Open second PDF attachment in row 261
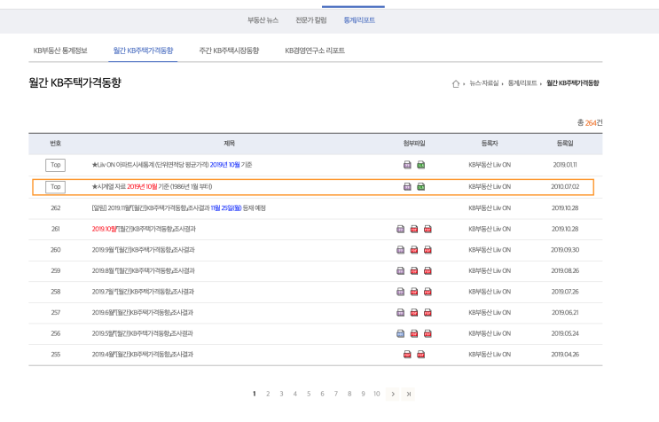 [428, 229]
